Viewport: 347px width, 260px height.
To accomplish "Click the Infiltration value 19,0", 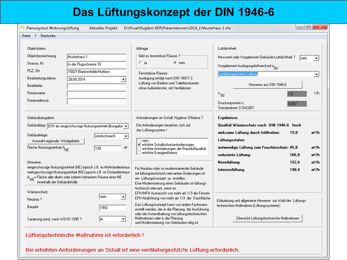I will click(x=294, y=133).
